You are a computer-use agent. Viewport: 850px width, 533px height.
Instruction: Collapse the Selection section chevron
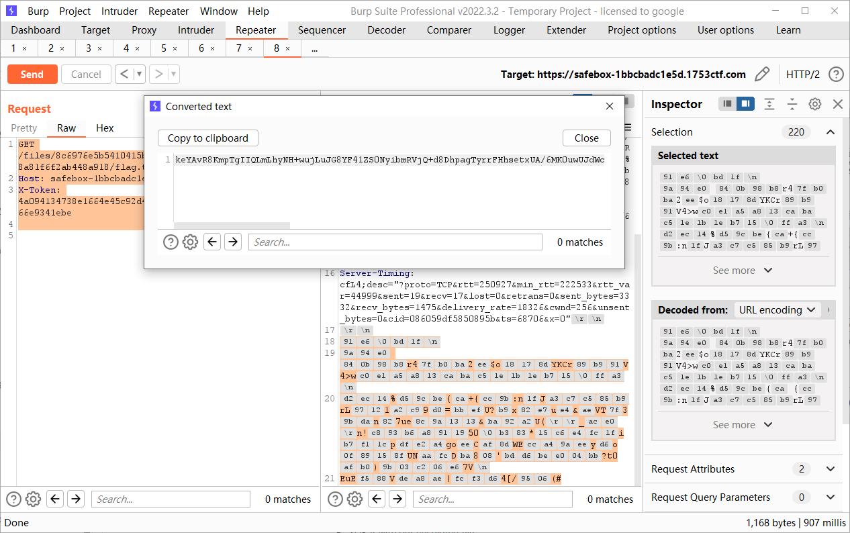click(x=831, y=132)
